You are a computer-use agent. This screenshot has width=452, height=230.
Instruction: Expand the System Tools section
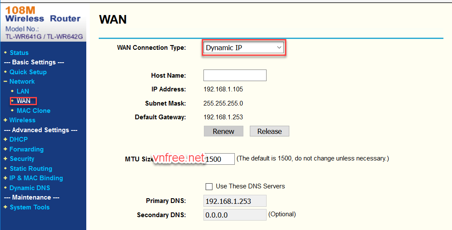click(29, 207)
